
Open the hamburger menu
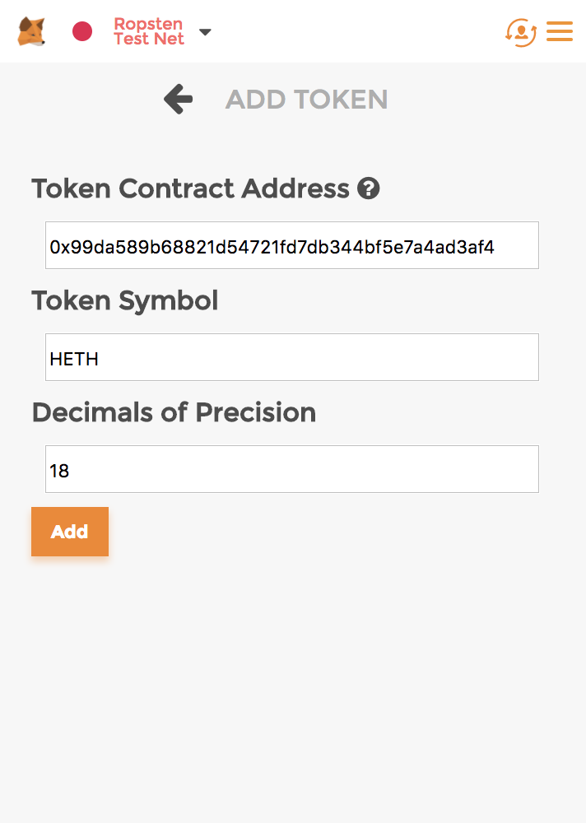point(560,31)
